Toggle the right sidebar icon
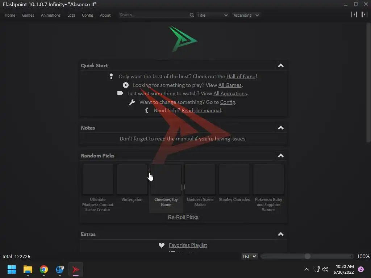 (x=364, y=14)
